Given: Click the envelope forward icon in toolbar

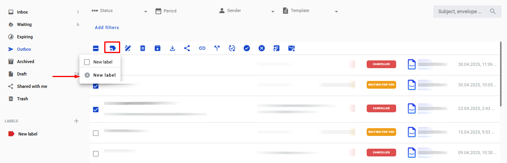Looking at the screenshot, I should [291, 48].
